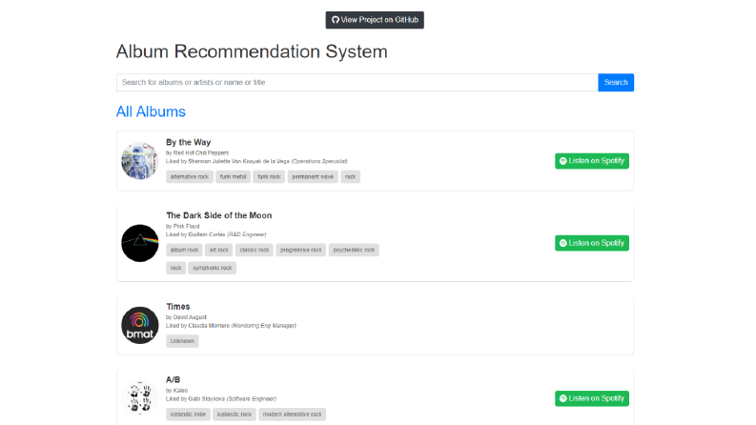This screenshot has height=425, width=756.
Task: Click the 'Liked by Guillem Cortès' line
Action: pyautogui.click(x=216, y=234)
